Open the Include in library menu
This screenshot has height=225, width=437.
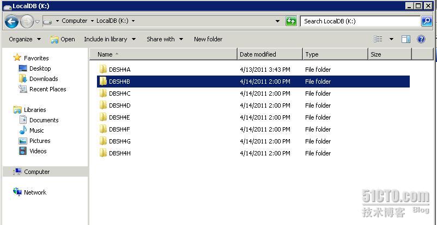coord(110,39)
